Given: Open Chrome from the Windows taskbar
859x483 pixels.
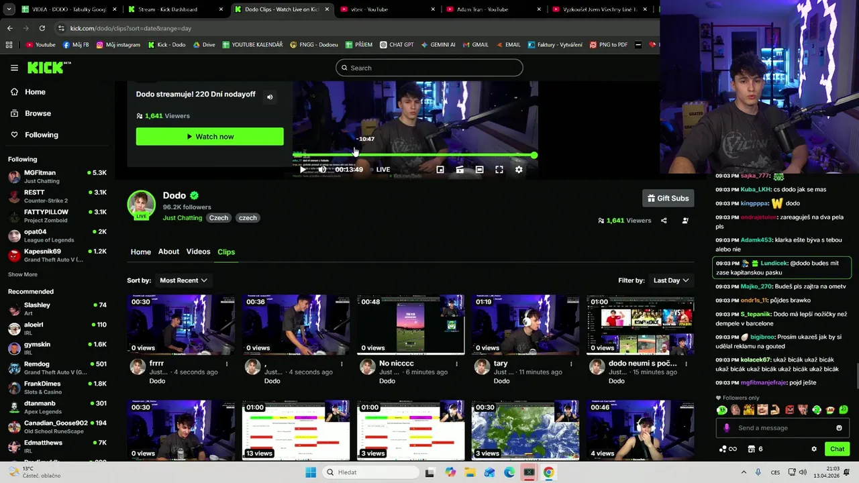Looking at the screenshot, I should [548, 472].
